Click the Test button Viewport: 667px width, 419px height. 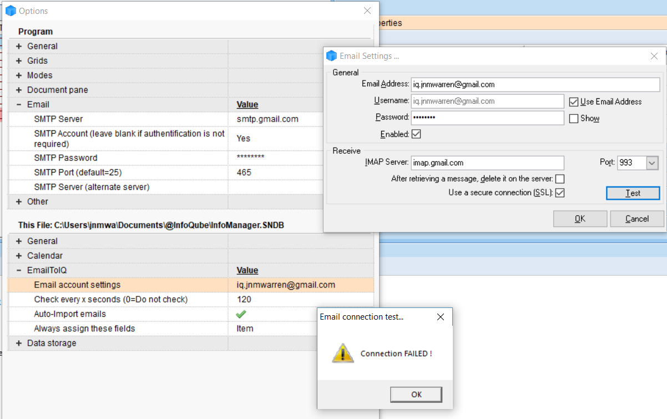click(633, 193)
